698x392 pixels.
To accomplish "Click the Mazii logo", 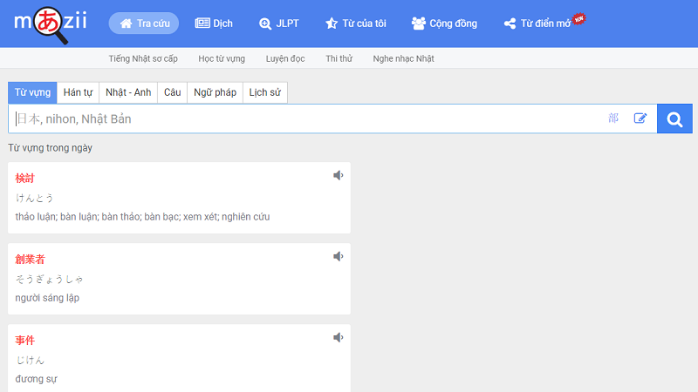I will (x=51, y=24).
